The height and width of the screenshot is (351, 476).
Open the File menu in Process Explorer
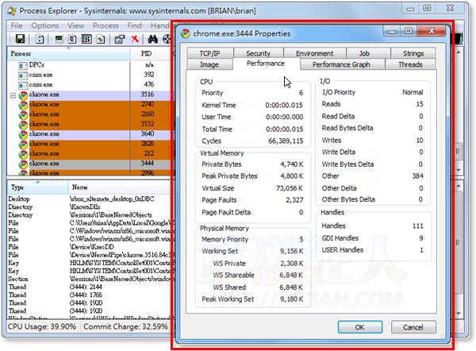(17, 25)
